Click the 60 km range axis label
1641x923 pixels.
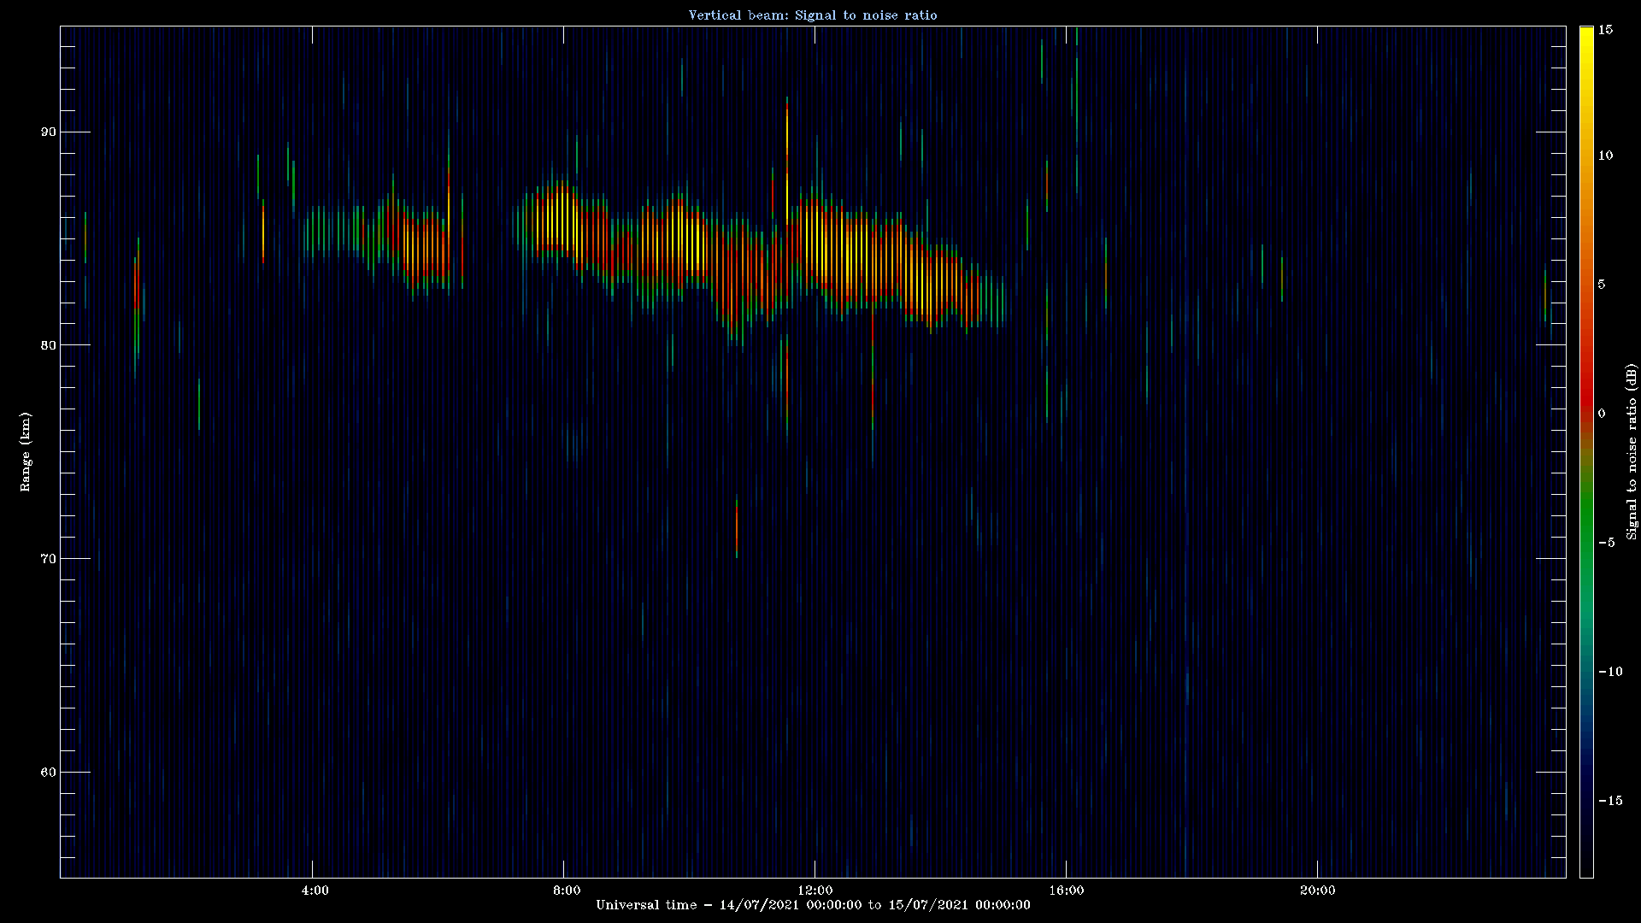click(x=48, y=773)
